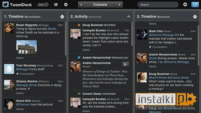
Task: Open the 3. Timeline @cennydd column header
Action: [167, 16]
